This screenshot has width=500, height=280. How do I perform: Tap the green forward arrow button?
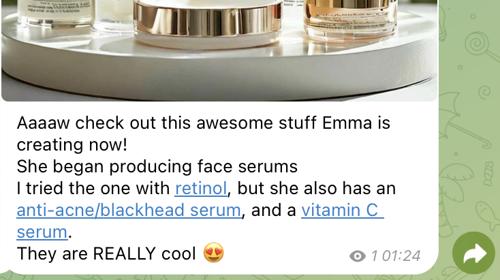point(474,253)
